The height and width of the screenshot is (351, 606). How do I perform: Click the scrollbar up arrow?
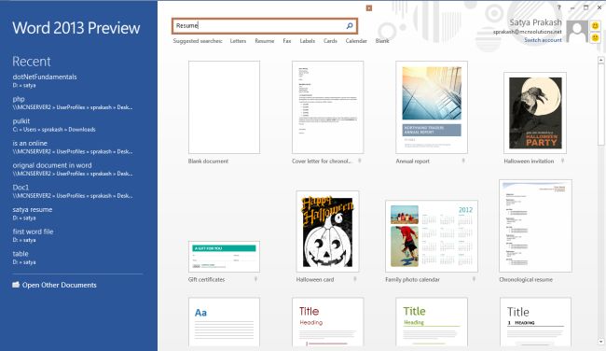tap(600, 61)
